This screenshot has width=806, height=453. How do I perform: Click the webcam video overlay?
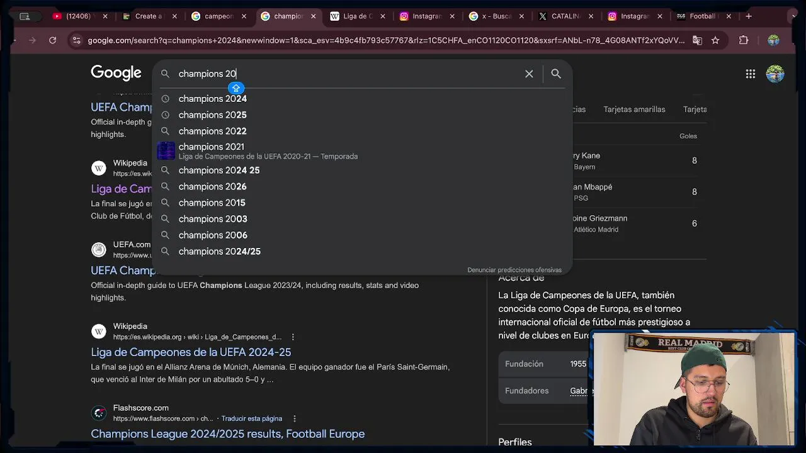[695, 389]
